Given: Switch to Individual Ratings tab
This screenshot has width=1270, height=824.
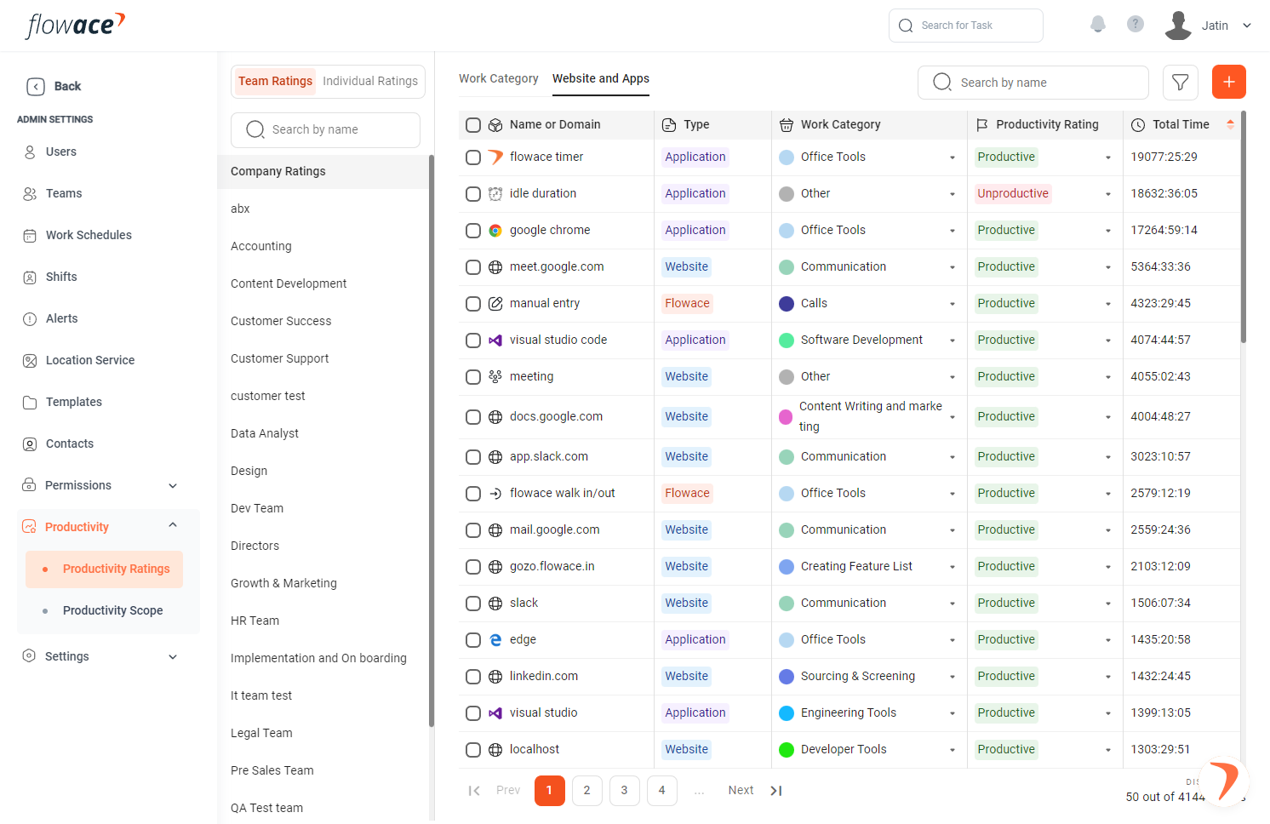Looking at the screenshot, I should tap(370, 81).
